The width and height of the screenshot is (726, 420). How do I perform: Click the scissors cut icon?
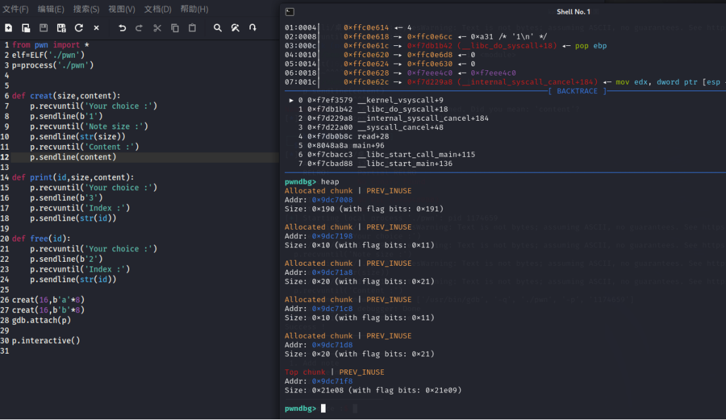(x=157, y=28)
